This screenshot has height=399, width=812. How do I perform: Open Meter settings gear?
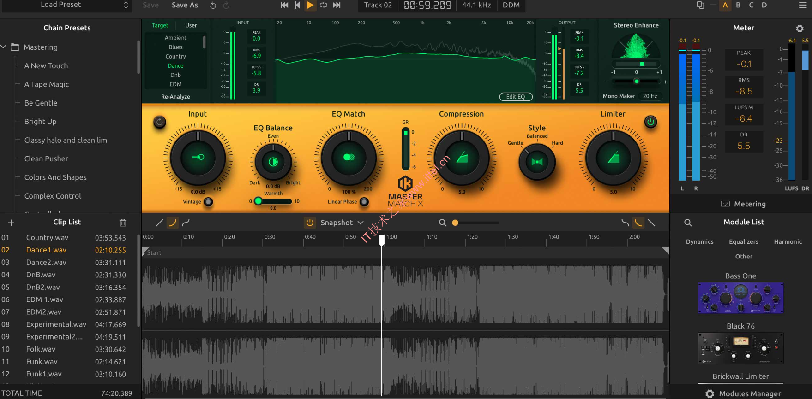coord(800,28)
